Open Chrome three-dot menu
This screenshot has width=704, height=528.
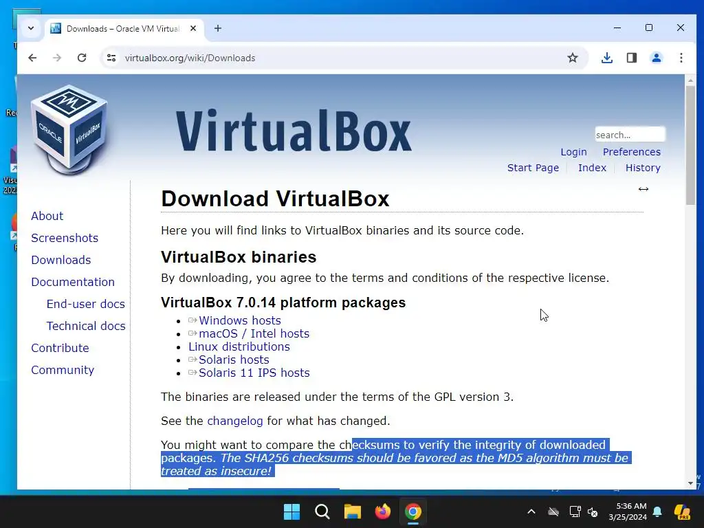pyautogui.click(x=681, y=58)
